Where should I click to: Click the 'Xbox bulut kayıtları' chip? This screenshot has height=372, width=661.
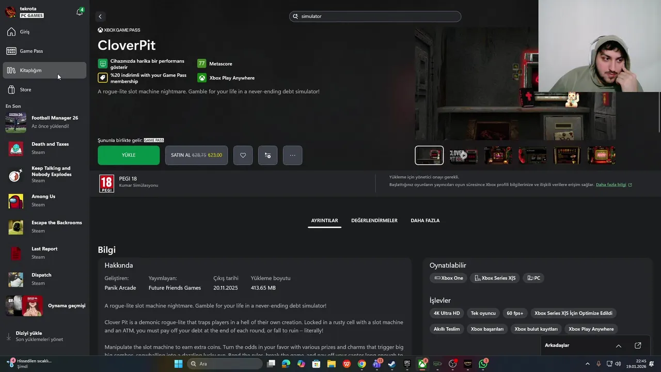[536, 329]
